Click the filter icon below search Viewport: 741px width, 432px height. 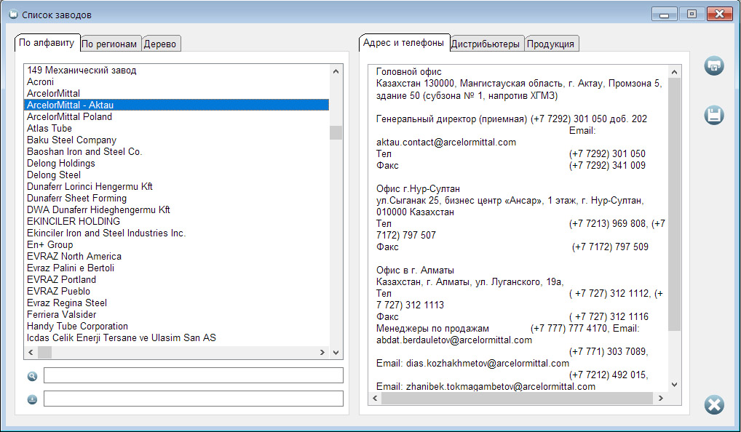pos(32,399)
